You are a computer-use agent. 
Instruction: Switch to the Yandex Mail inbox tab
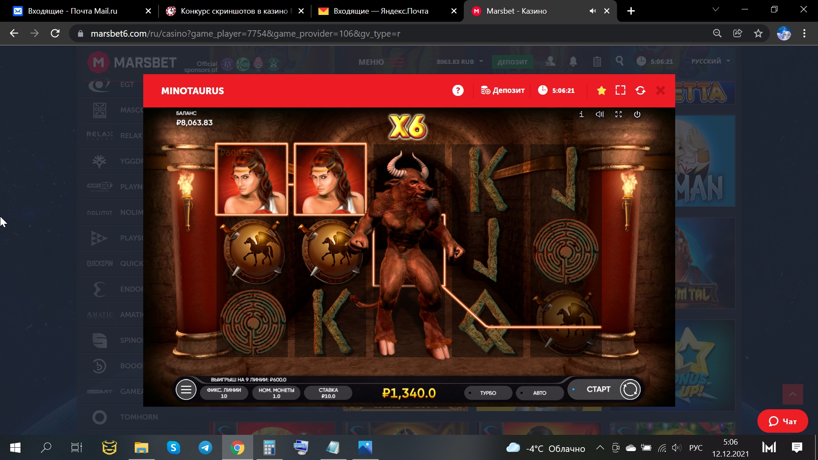tap(380, 11)
